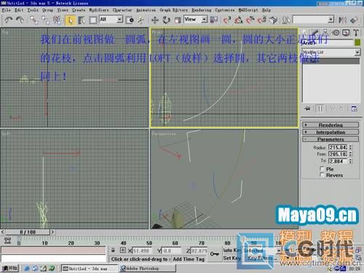This screenshot has width=364, height=273.
Task: Select the Select Object arrow tool
Action: tap(70, 20)
